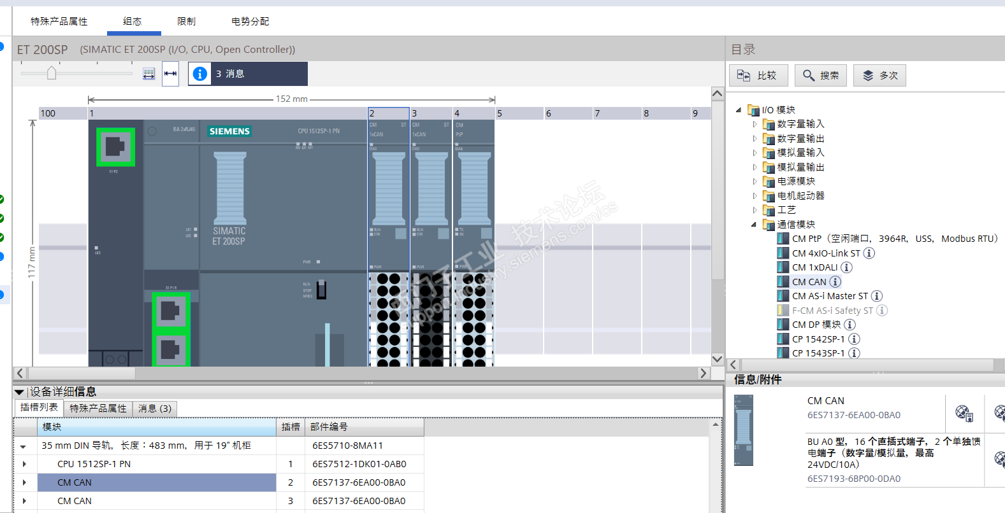Image resolution: width=1005 pixels, height=513 pixels.
Task: Click the I/O 模块 folder icon
Action: point(753,110)
